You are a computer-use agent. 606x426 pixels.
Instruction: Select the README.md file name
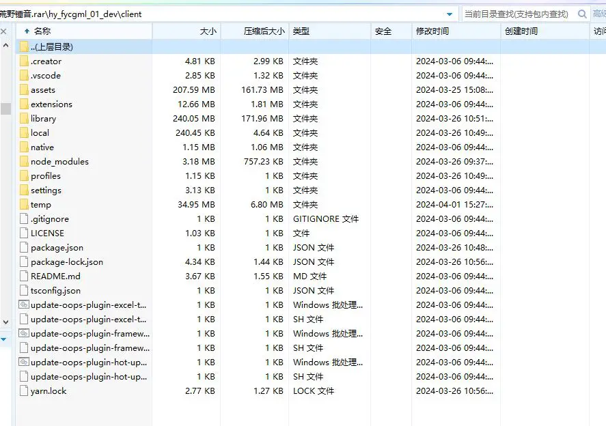coord(55,276)
